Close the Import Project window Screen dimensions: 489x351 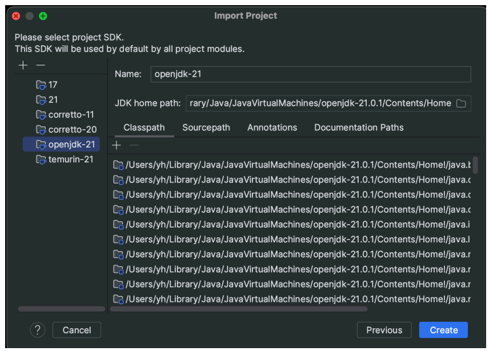(16, 16)
